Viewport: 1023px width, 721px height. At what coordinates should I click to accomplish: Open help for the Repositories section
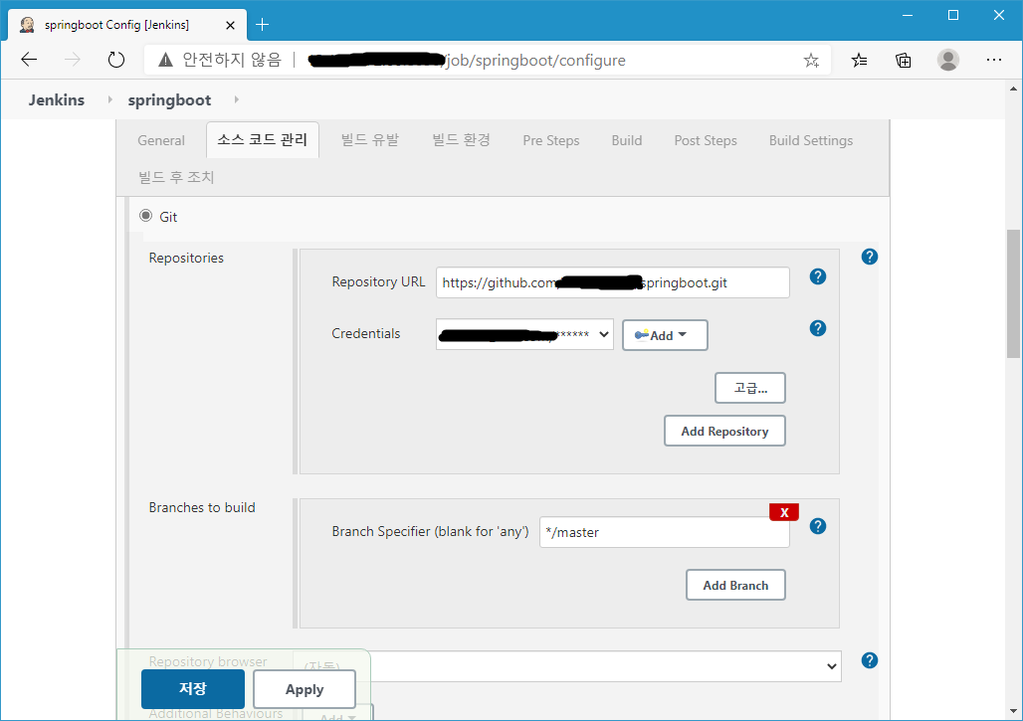869,257
